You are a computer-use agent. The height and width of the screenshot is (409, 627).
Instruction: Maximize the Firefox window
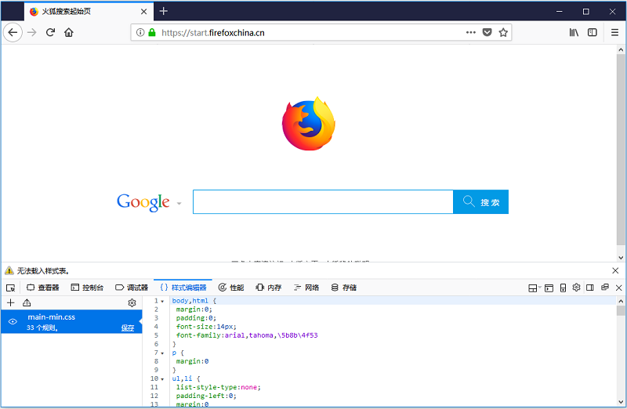tap(585, 11)
